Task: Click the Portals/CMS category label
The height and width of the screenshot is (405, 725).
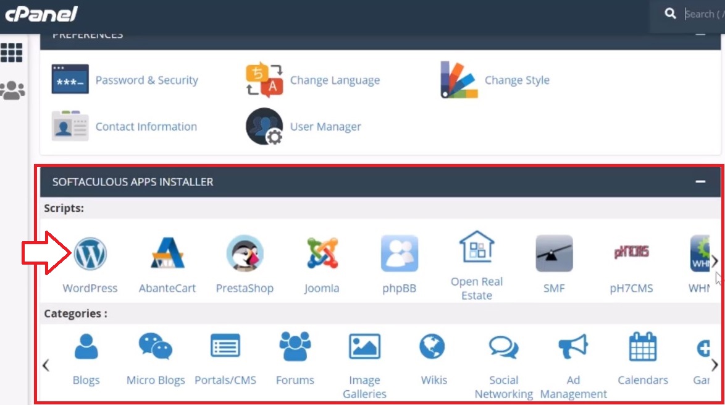Action: tap(225, 380)
